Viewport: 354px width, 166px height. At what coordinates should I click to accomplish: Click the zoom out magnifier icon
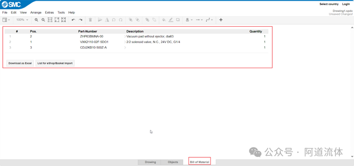pyautogui.click(x=43, y=20)
